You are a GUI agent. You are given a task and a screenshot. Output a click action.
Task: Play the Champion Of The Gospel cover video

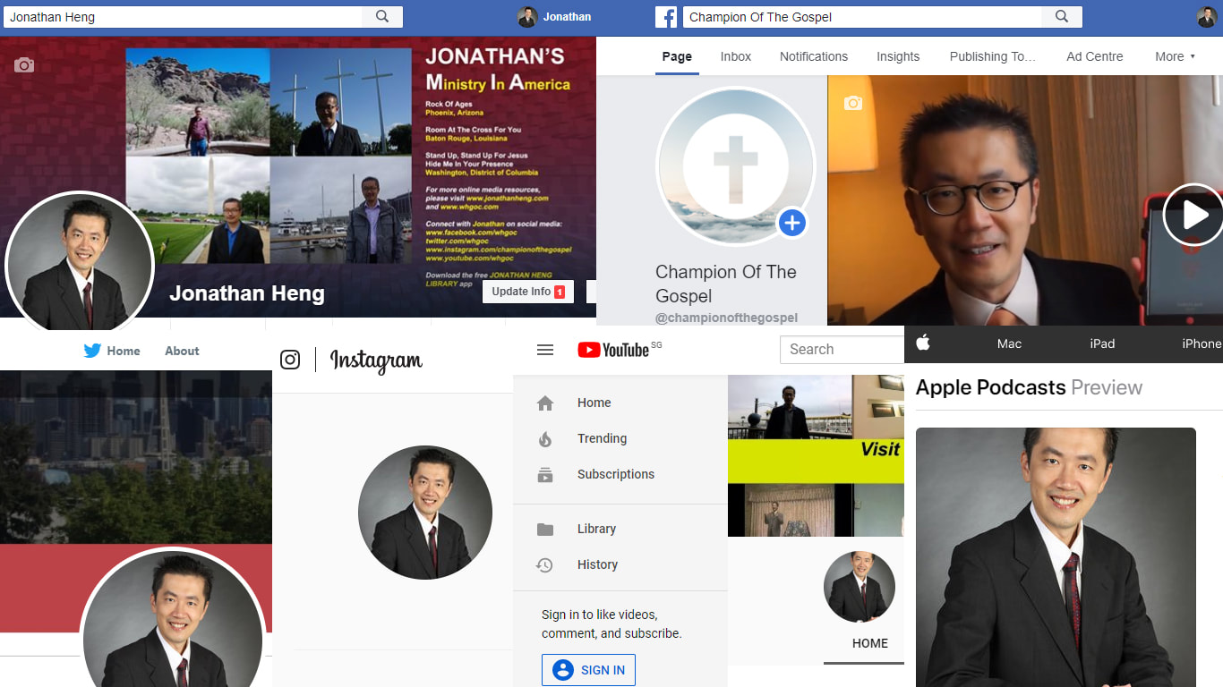pos(1193,215)
